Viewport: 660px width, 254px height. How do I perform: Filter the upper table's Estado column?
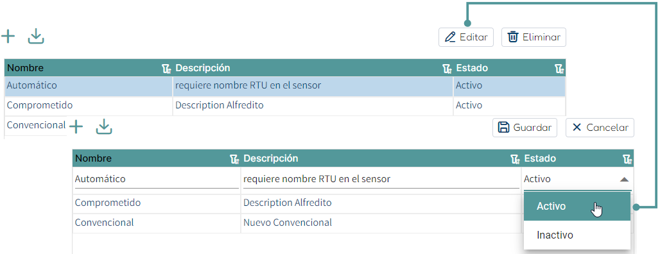pyautogui.click(x=559, y=69)
